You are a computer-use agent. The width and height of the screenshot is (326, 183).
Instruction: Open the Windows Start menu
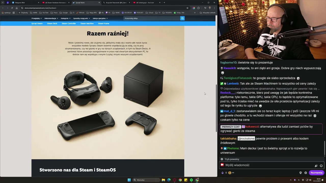pyautogui.click(x=129, y=180)
